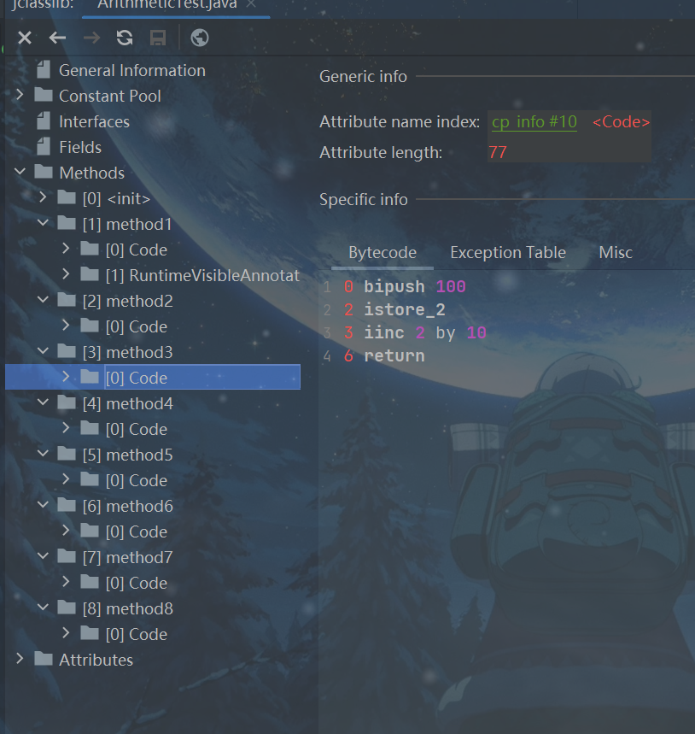Screen dimensions: 695x734
Task: Open the Misc tab
Action: (615, 252)
